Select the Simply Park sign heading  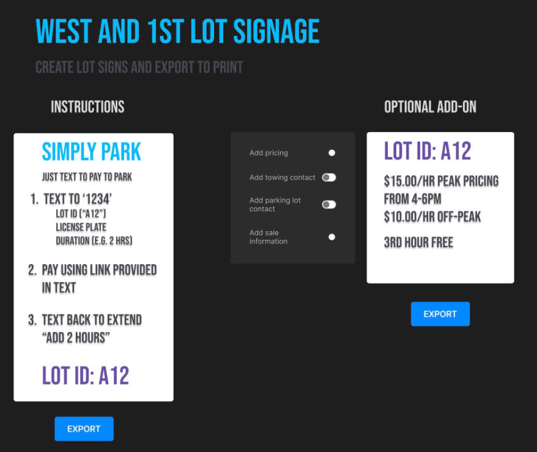[91, 151]
